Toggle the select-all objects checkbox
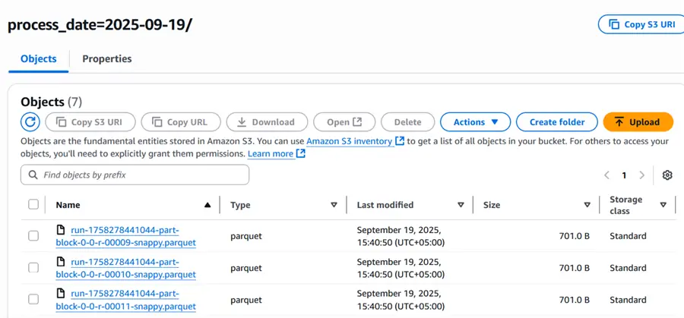Image resolution: width=684 pixels, height=318 pixels. 33,204
